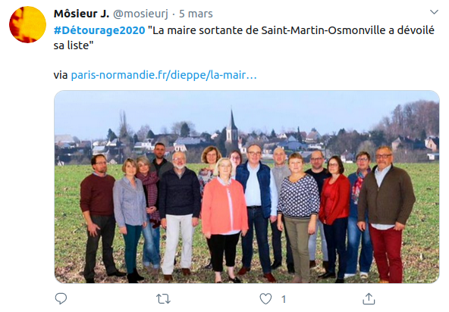449x312 pixels.
Task: Open the #Détourage2020 hashtag
Action: coord(99,30)
